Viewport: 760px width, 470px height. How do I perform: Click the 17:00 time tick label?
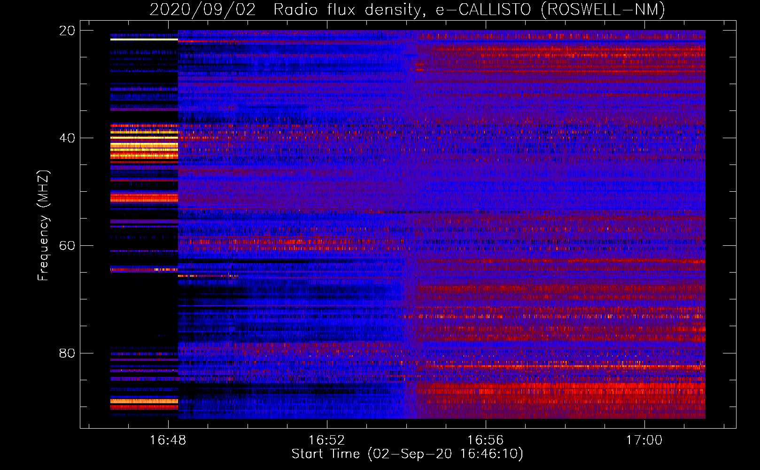pyautogui.click(x=644, y=440)
